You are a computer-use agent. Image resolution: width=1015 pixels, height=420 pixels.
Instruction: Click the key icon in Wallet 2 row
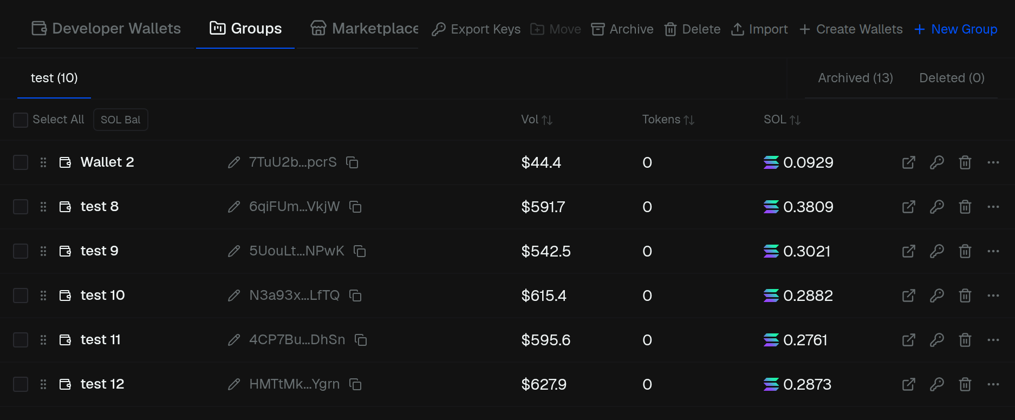click(x=937, y=162)
